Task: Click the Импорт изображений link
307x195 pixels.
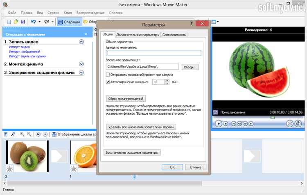Action: click(25, 52)
